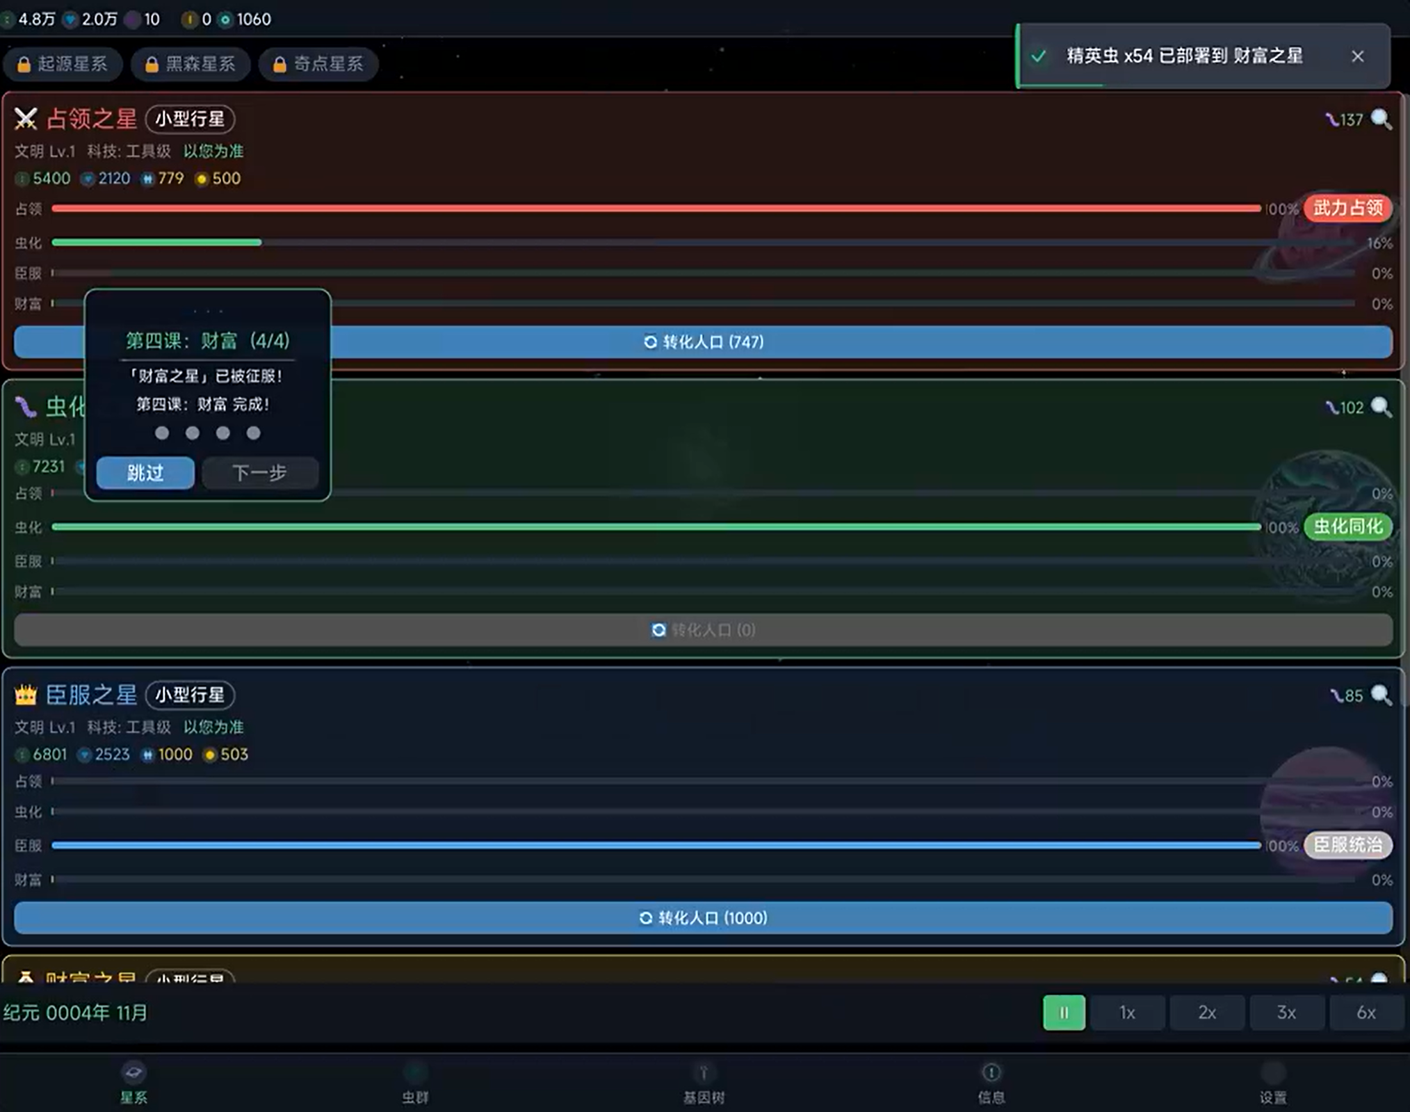This screenshot has height=1112, width=1410.
Task: Click magnifier icon on 占领之星 card
Action: tap(1381, 120)
